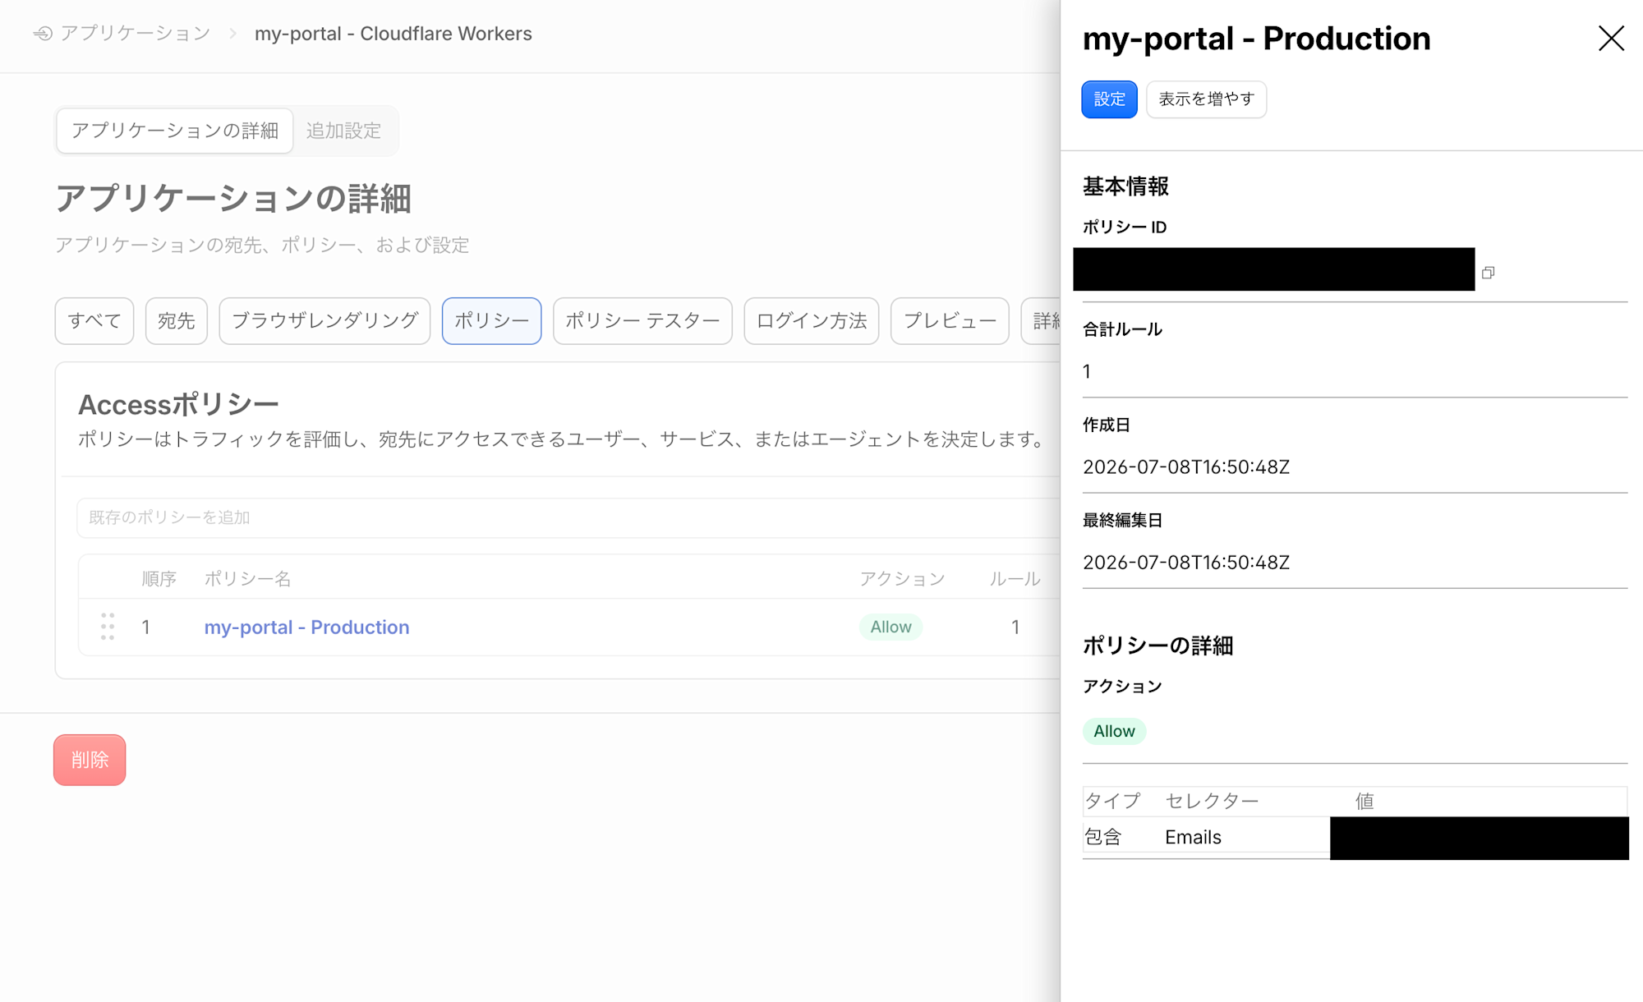Click the 表示を増やす button
The width and height of the screenshot is (1643, 1002).
[1206, 99]
